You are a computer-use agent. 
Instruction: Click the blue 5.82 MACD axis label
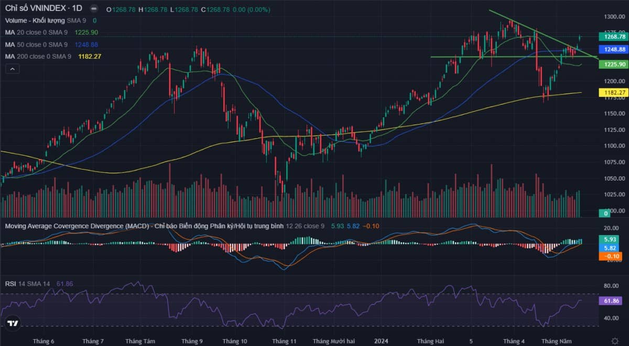[x=610, y=248]
